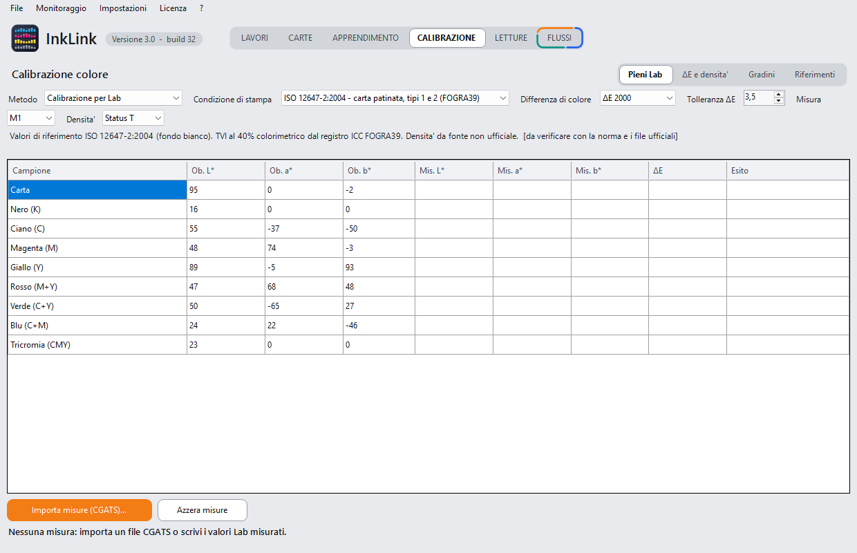The image size is (857, 553).
Task: Decrease the Tolleranza ΔE value
Action: click(780, 102)
